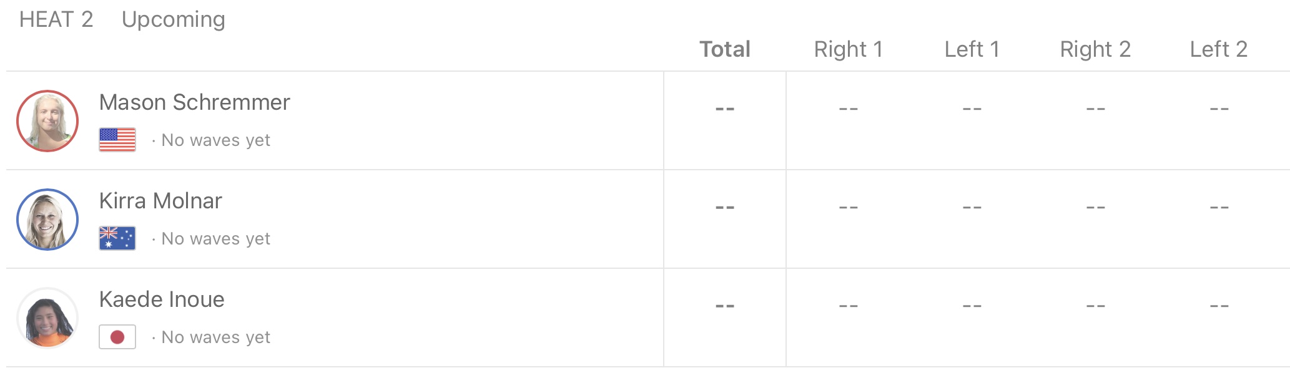Select the Right 2 column header
The image size is (1290, 373).
pos(1095,49)
